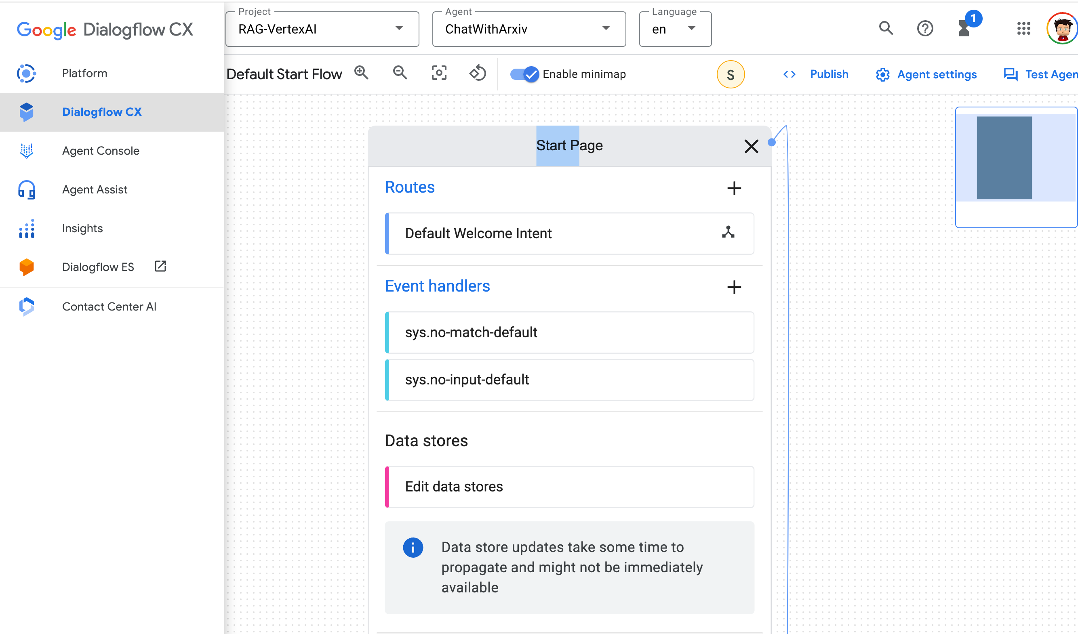Screen dimensions: 1078x634
Task: Select Agent Console in sidebar
Action: (101, 151)
